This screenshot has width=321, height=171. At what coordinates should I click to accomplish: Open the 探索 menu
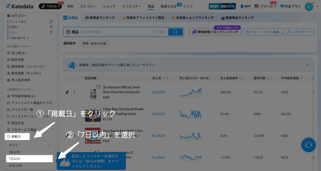click(70, 6)
